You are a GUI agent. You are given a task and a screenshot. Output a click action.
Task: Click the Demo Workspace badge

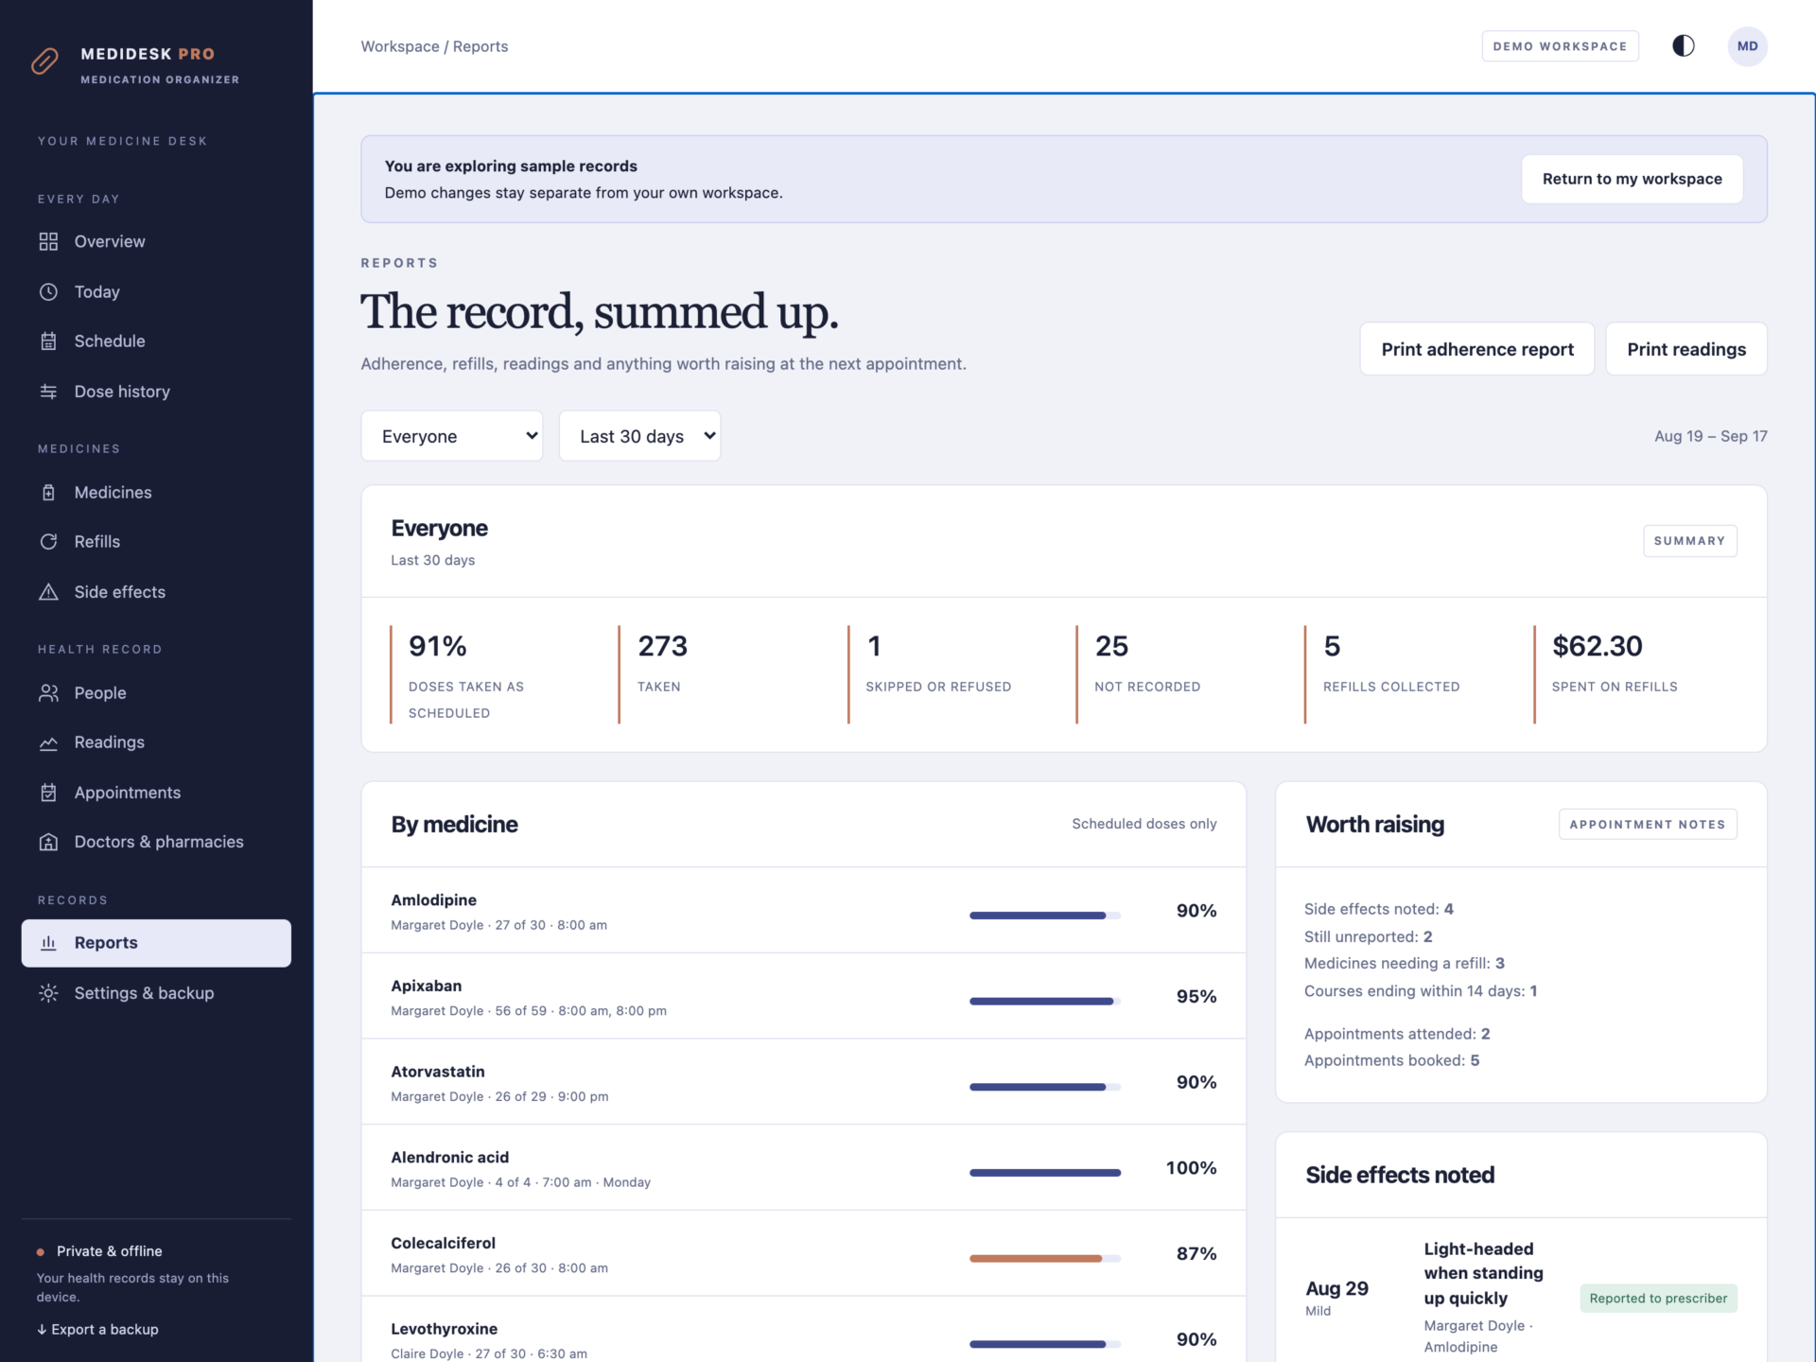(1560, 46)
